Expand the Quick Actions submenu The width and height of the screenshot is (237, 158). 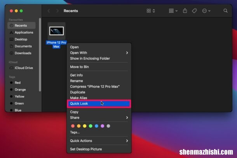(99, 141)
